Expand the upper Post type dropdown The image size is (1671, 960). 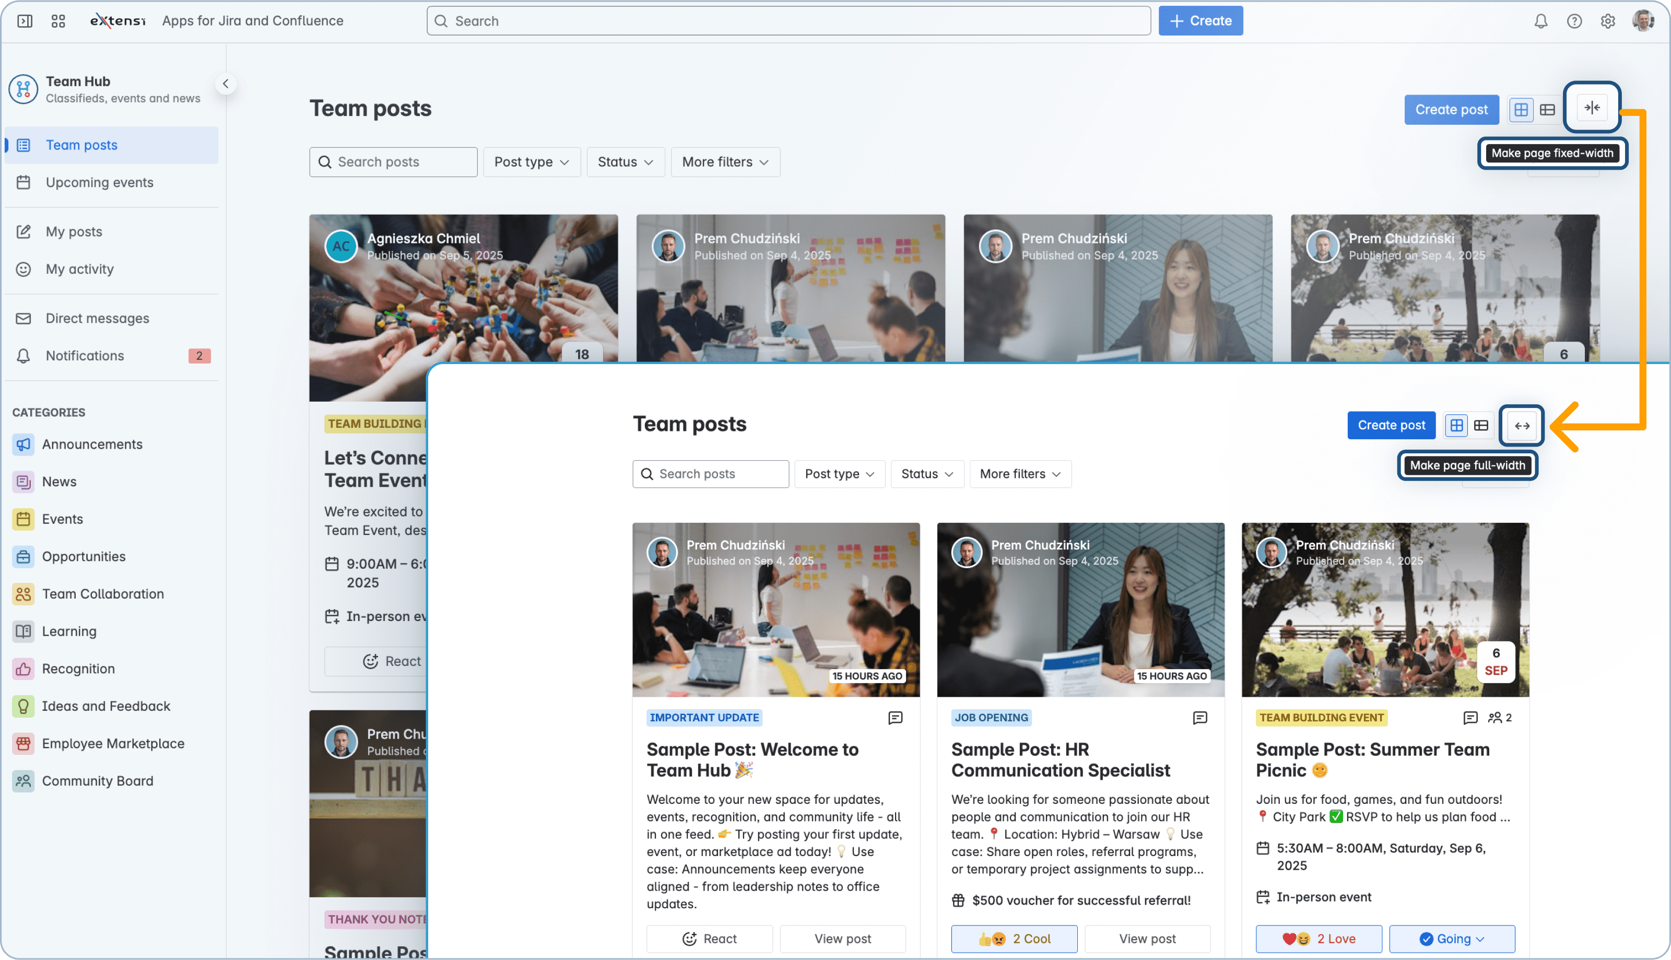coord(531,162)
